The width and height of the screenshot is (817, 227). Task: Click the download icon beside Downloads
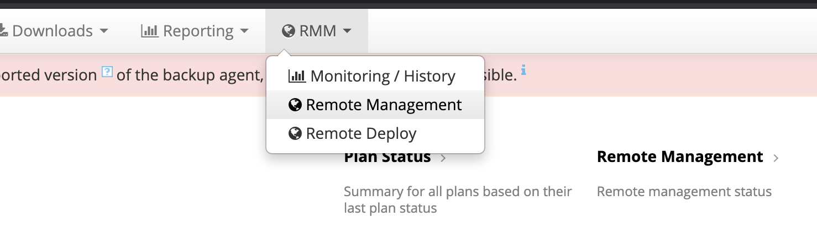(3, 31)
